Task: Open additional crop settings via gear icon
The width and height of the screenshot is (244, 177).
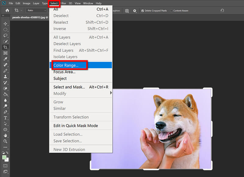Action: [x=135, y=10]
